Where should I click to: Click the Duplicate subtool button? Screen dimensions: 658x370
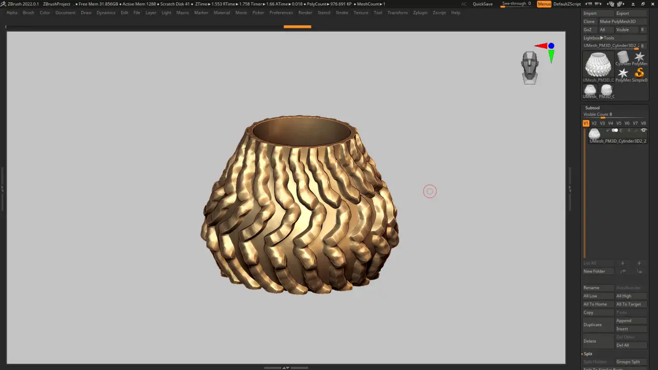coord(598,325)
